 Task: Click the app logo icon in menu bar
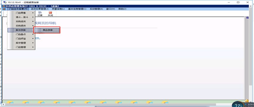(4, 9)
